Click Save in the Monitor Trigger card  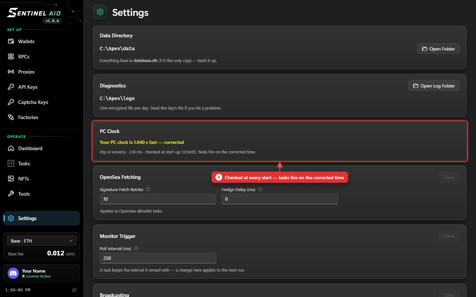(x=449, y=236)
